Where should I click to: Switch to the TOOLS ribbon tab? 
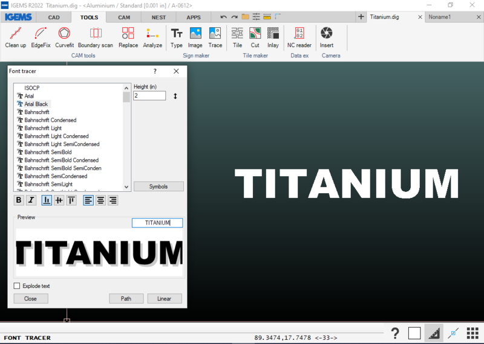click(89, 18)
